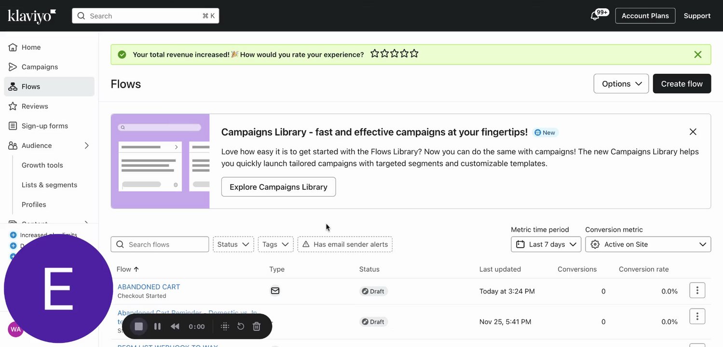Viewport: 723px width, 347px height.
Task: Change the Last 7 days time period
Action: (x=546, y=244)
